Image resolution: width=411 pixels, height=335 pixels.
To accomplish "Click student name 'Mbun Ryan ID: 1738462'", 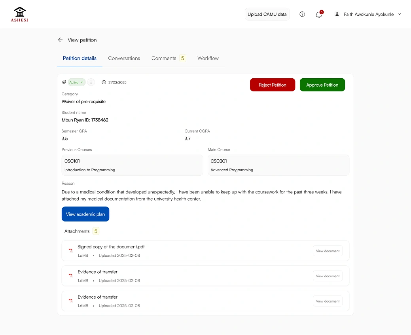I will 85,120.
